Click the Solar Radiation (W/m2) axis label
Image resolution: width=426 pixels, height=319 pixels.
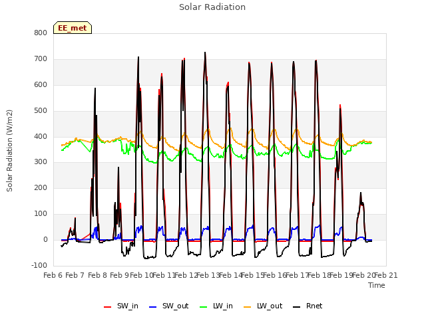9,151
